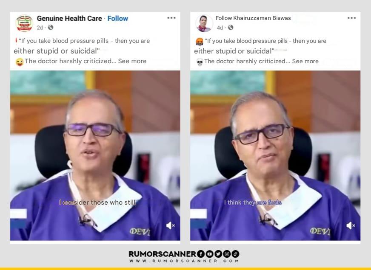Open Khairuzzaman Biswas profile avatar

204,23
